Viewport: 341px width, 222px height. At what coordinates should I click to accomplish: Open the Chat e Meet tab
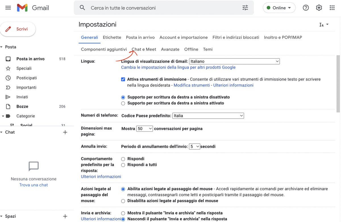click(144, 49)
